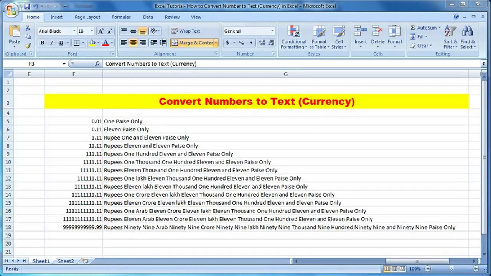Open Cell Styles
Screen dimensions: 491x276
[x=339, y=37]
